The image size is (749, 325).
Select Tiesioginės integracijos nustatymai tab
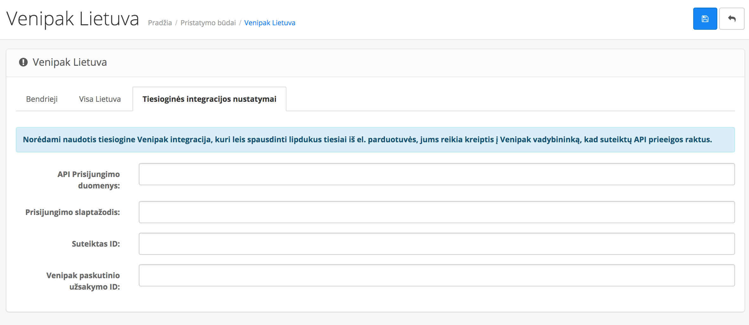pos(209,99)
